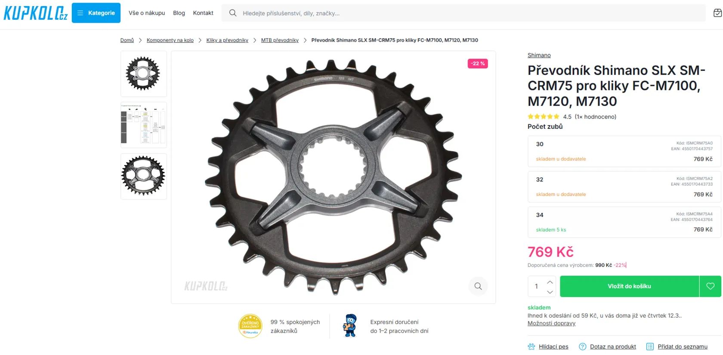Zoom product image with magnifier button
The image size is (723, 355).
478,286
